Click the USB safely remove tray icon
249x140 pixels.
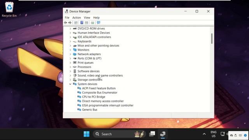click(x=236, y=135)
